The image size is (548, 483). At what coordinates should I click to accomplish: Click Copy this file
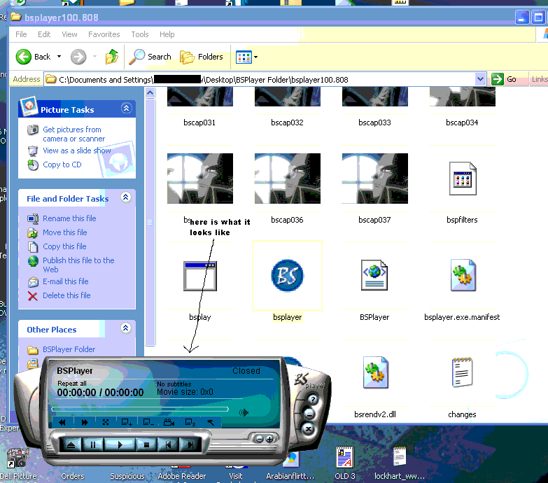[x=64, y=246]
